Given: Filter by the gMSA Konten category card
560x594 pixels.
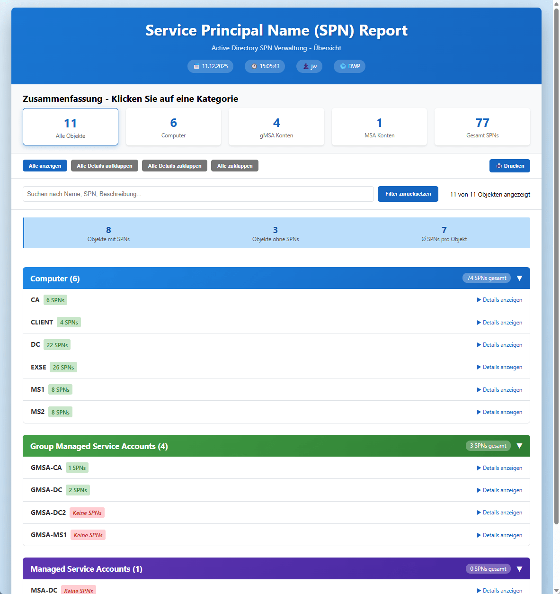Looking at the screenshot, I should point(276,127).
